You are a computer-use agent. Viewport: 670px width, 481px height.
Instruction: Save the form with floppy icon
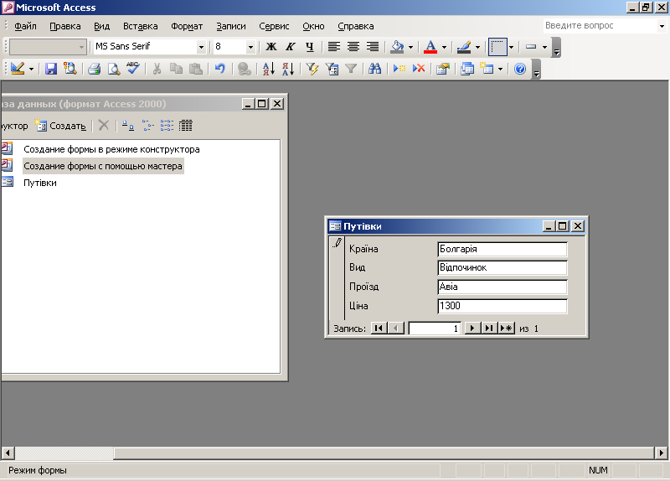(51, 69)
